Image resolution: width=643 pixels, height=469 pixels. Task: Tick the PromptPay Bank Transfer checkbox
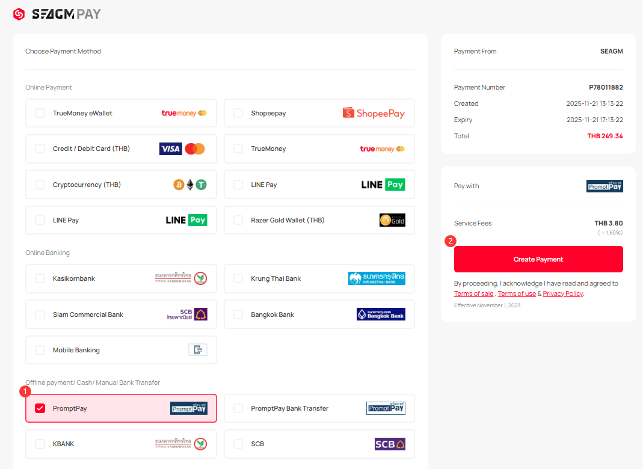click(x=238, y=408)
